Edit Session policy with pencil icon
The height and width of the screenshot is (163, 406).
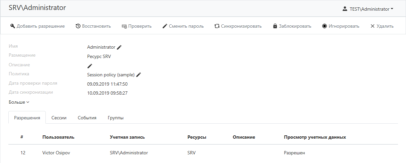click(139, 75)
